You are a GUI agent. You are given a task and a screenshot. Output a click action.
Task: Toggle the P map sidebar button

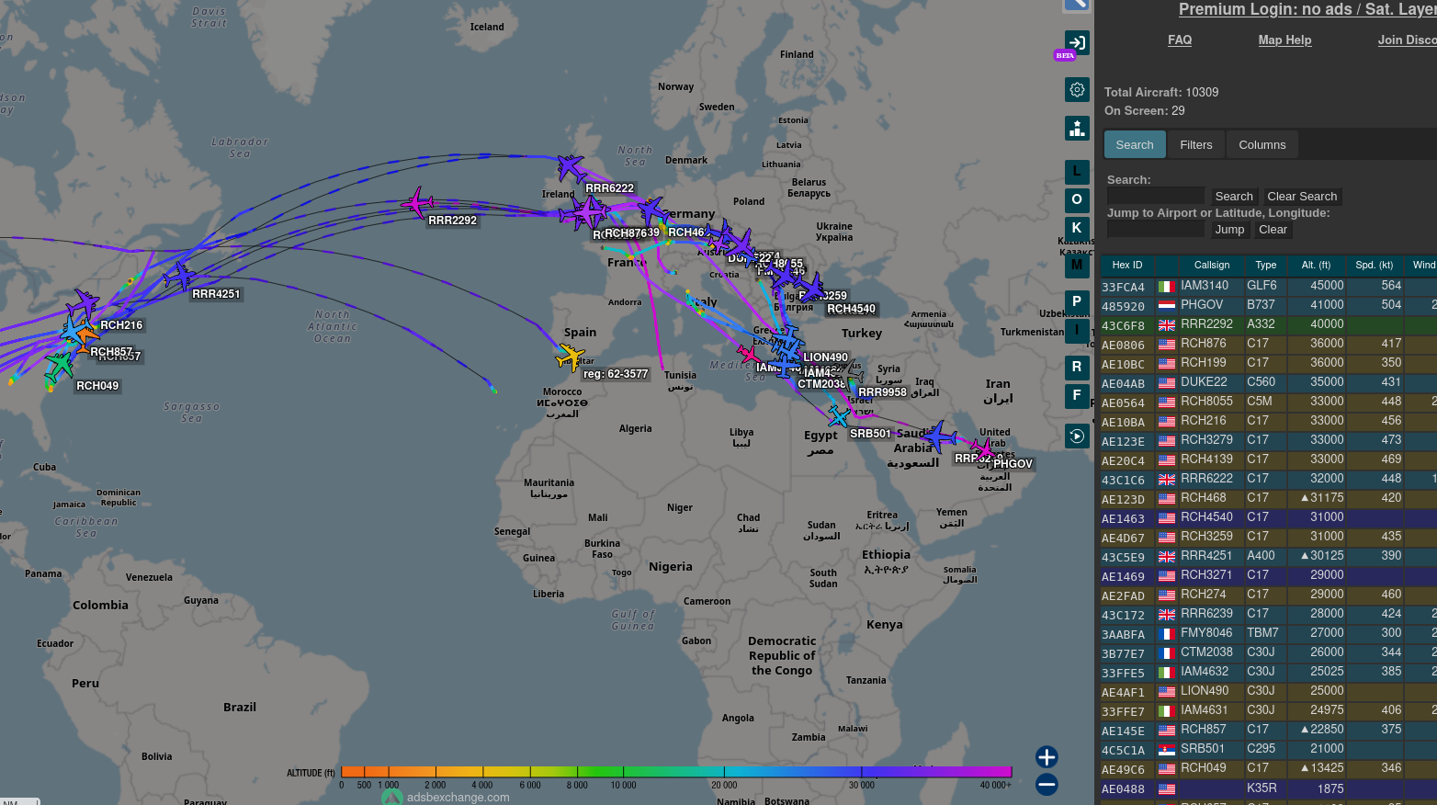[x=1077, y=302]
